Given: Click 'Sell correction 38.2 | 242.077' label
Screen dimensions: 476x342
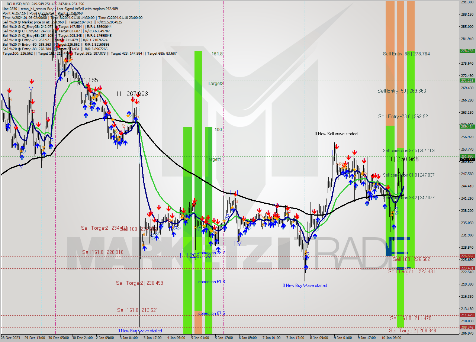Looking at the screenshot, I should click(409, 198).
